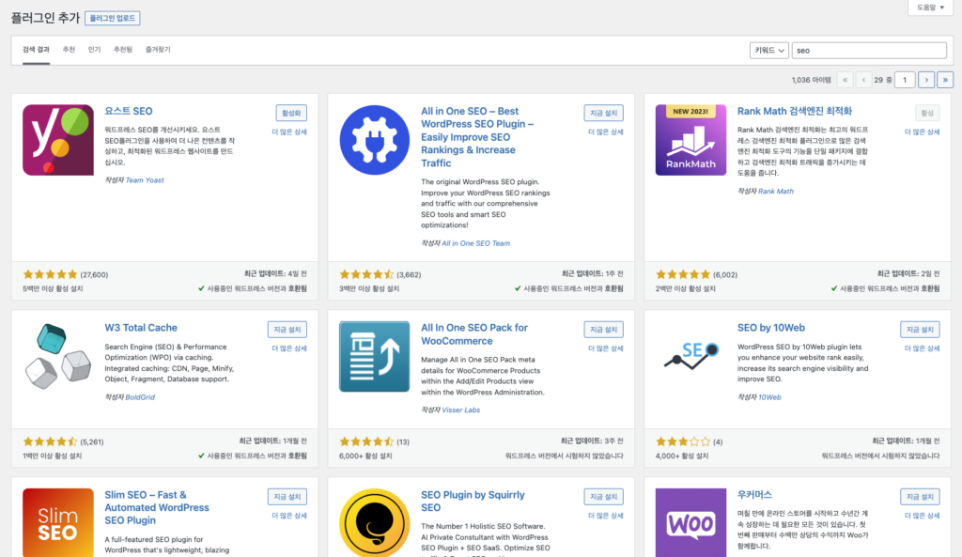This screenshot has width=962, height=557.
Task: Go to the first results page
Action: [845, 80]
